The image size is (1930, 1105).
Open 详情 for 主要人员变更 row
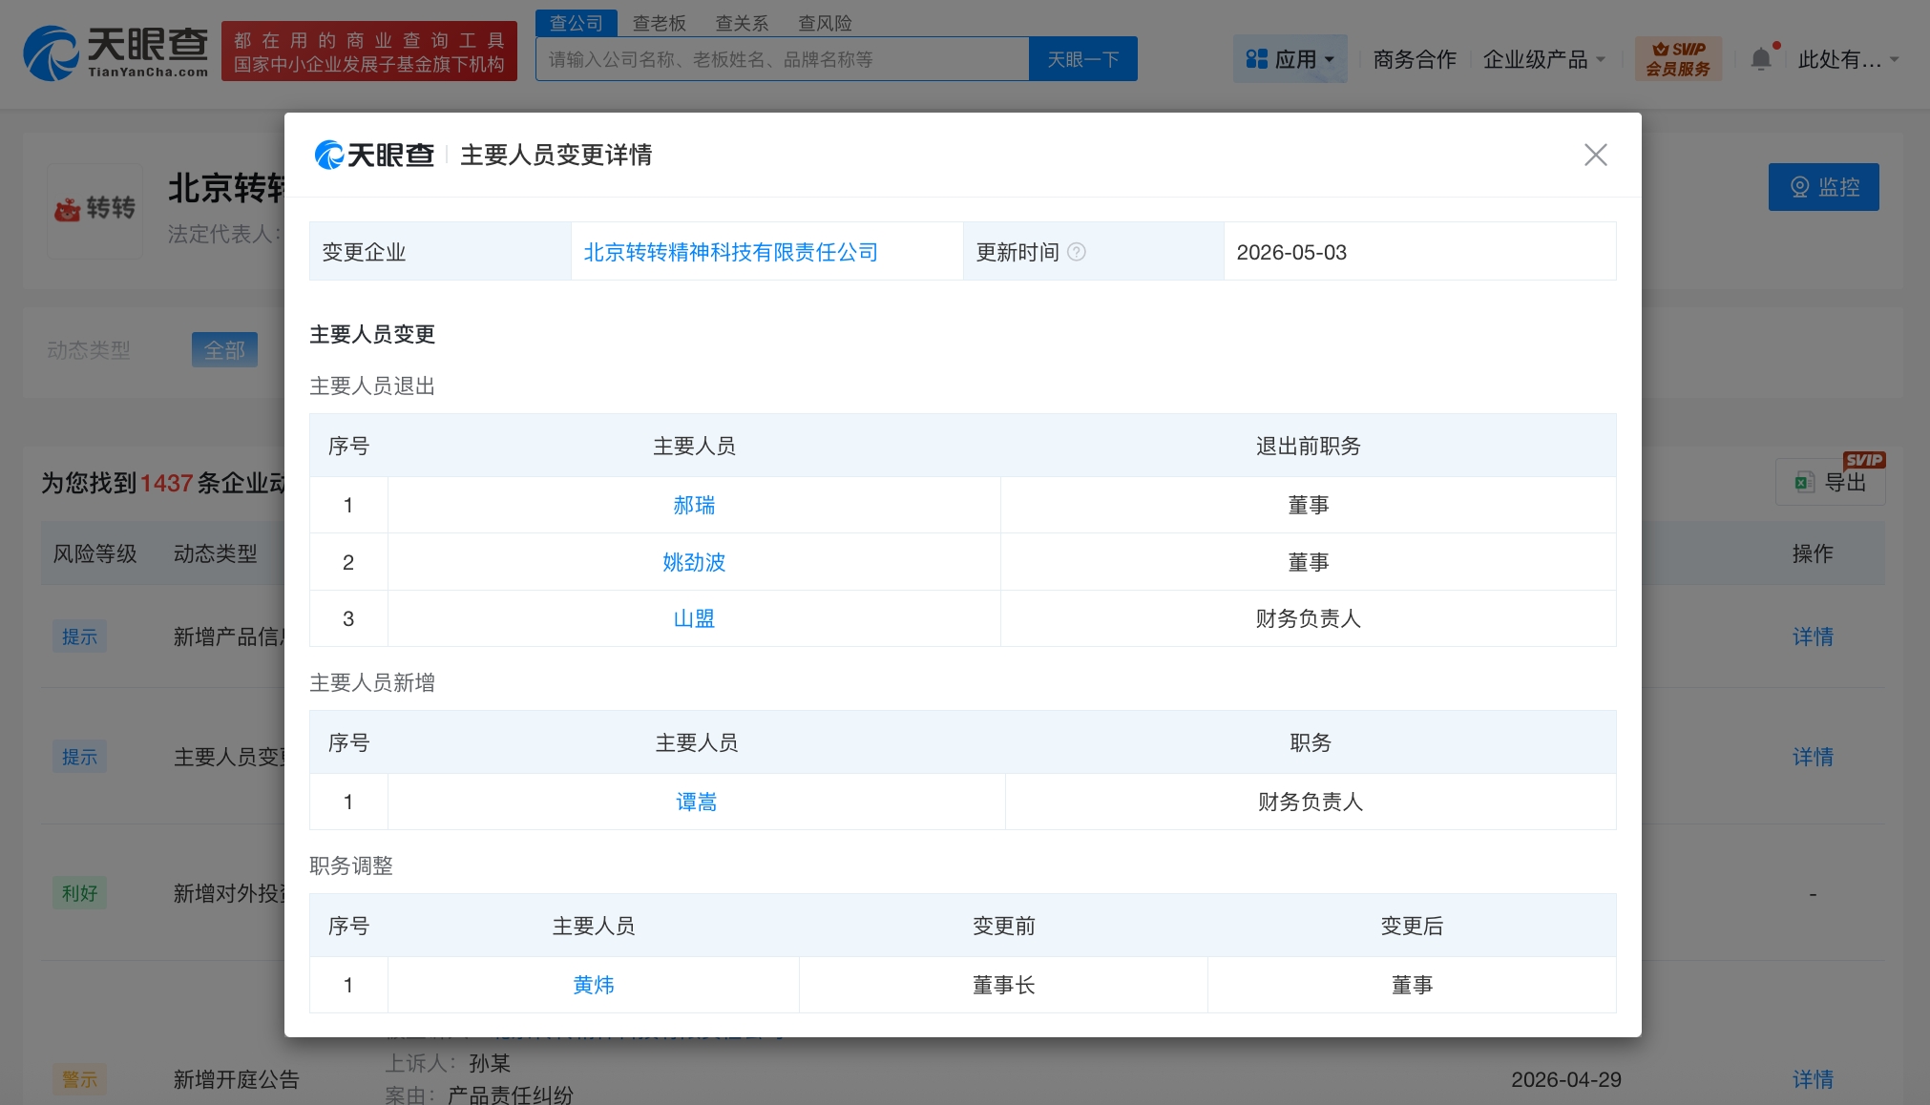point(1812,757)
